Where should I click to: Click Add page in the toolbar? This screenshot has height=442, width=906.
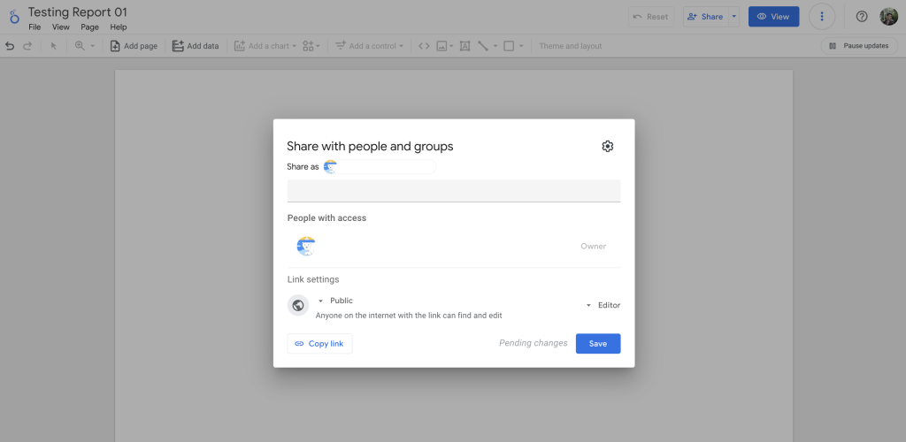tap(134, 46)
